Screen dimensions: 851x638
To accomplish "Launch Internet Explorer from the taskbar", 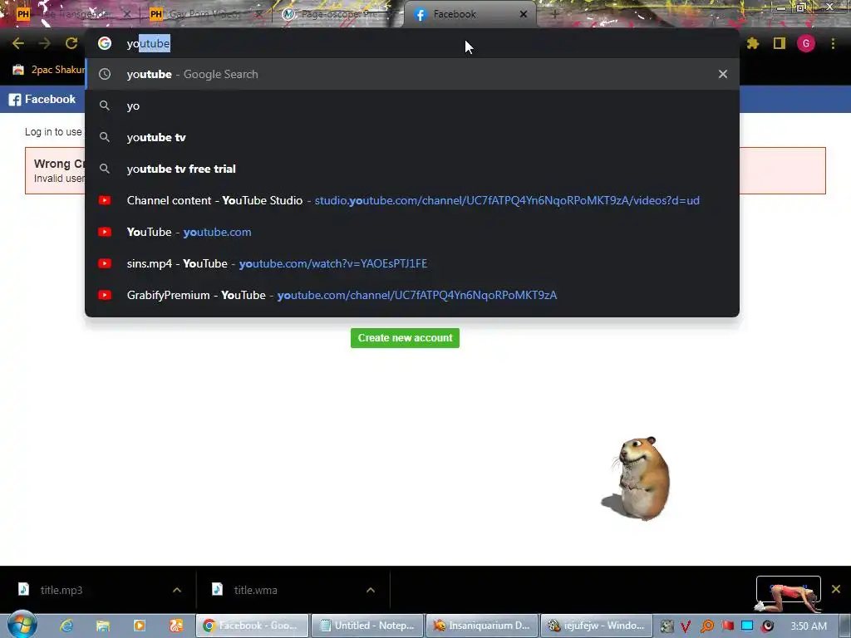I will [x=66, y=626].
